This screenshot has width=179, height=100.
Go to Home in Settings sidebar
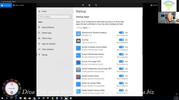point(43,11)
